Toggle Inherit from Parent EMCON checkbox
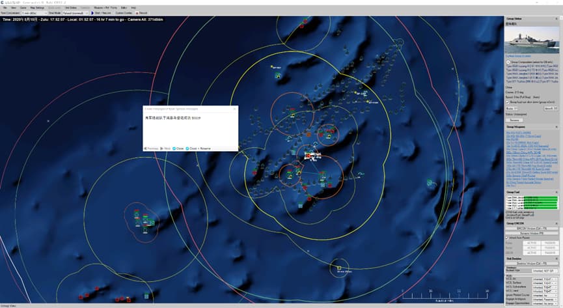 click(x=507, y=238)
